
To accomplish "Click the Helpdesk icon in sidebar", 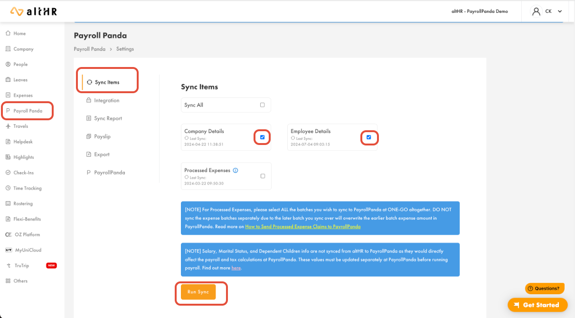I will (8, 142).
